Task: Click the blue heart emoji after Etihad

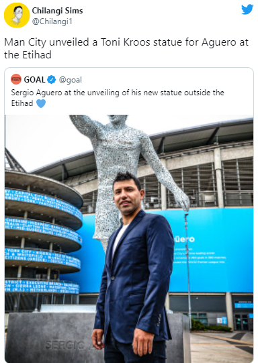Action: coord(41,103)
